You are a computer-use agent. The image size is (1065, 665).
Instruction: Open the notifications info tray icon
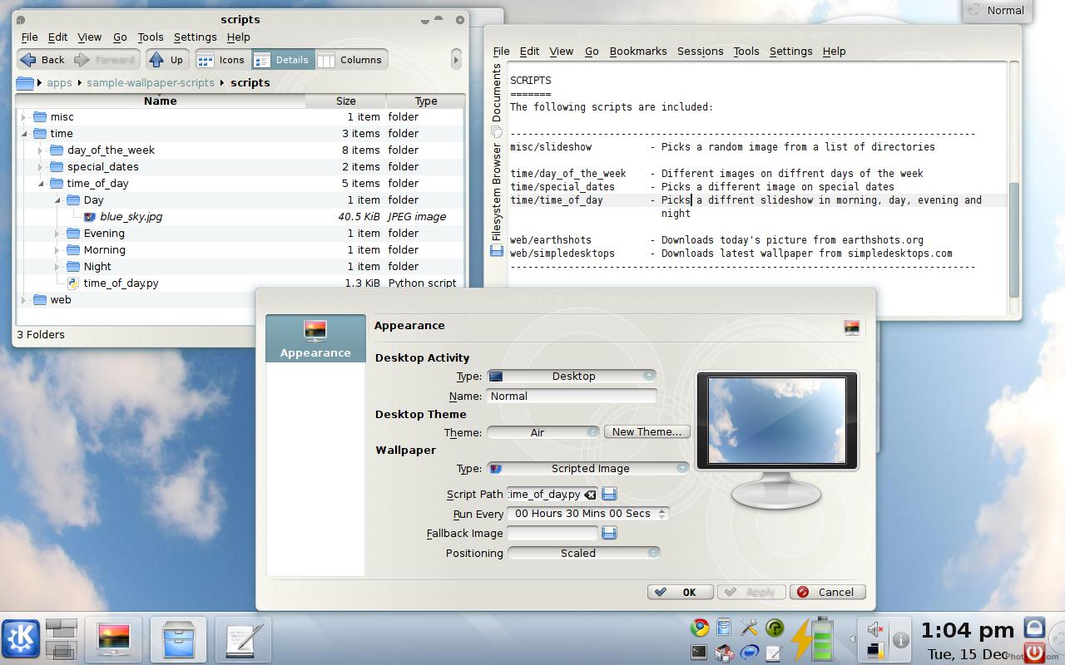tap(900, 640)
